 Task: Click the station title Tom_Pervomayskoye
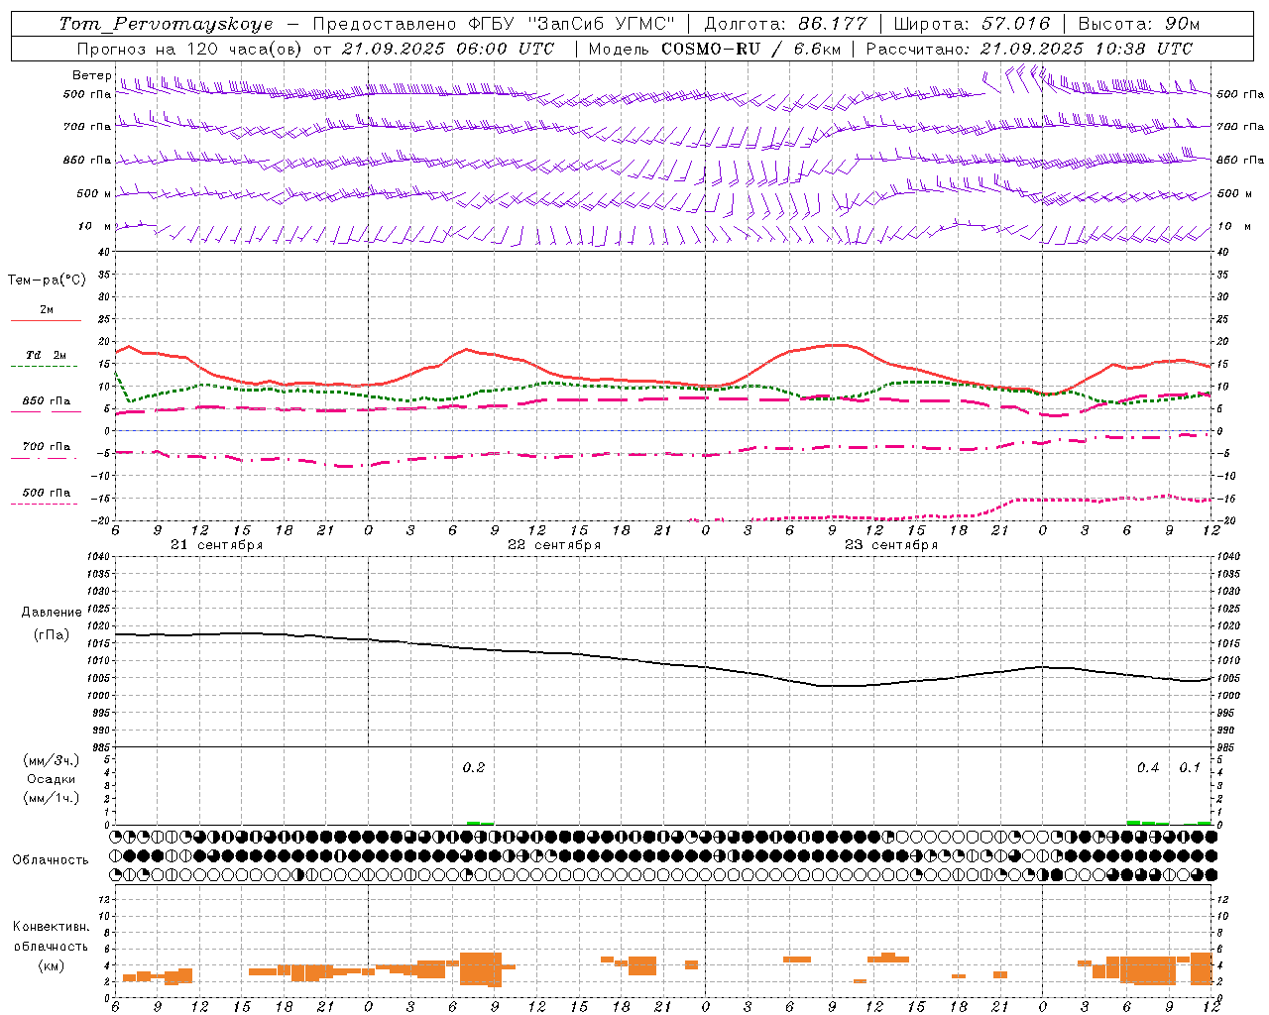click(x=167, y=24)
